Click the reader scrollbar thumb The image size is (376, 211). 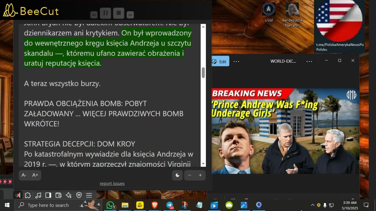203,73
